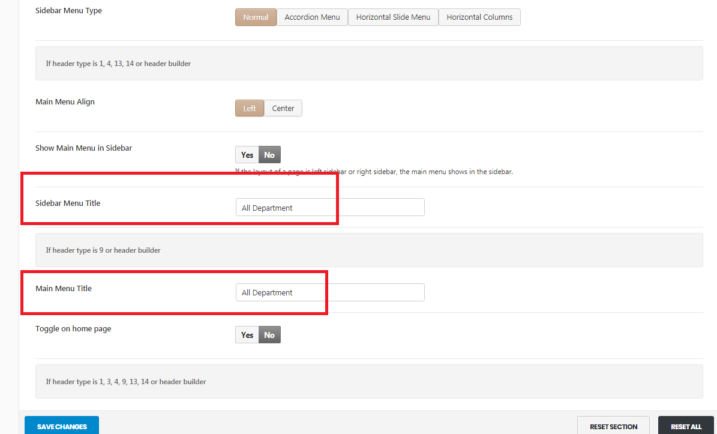Viewport: 717px width, 434px height.
Task: Click the 'header type is 1, 3, 4, 9, 13, 14' notice
Action: (x=369, y=381)
